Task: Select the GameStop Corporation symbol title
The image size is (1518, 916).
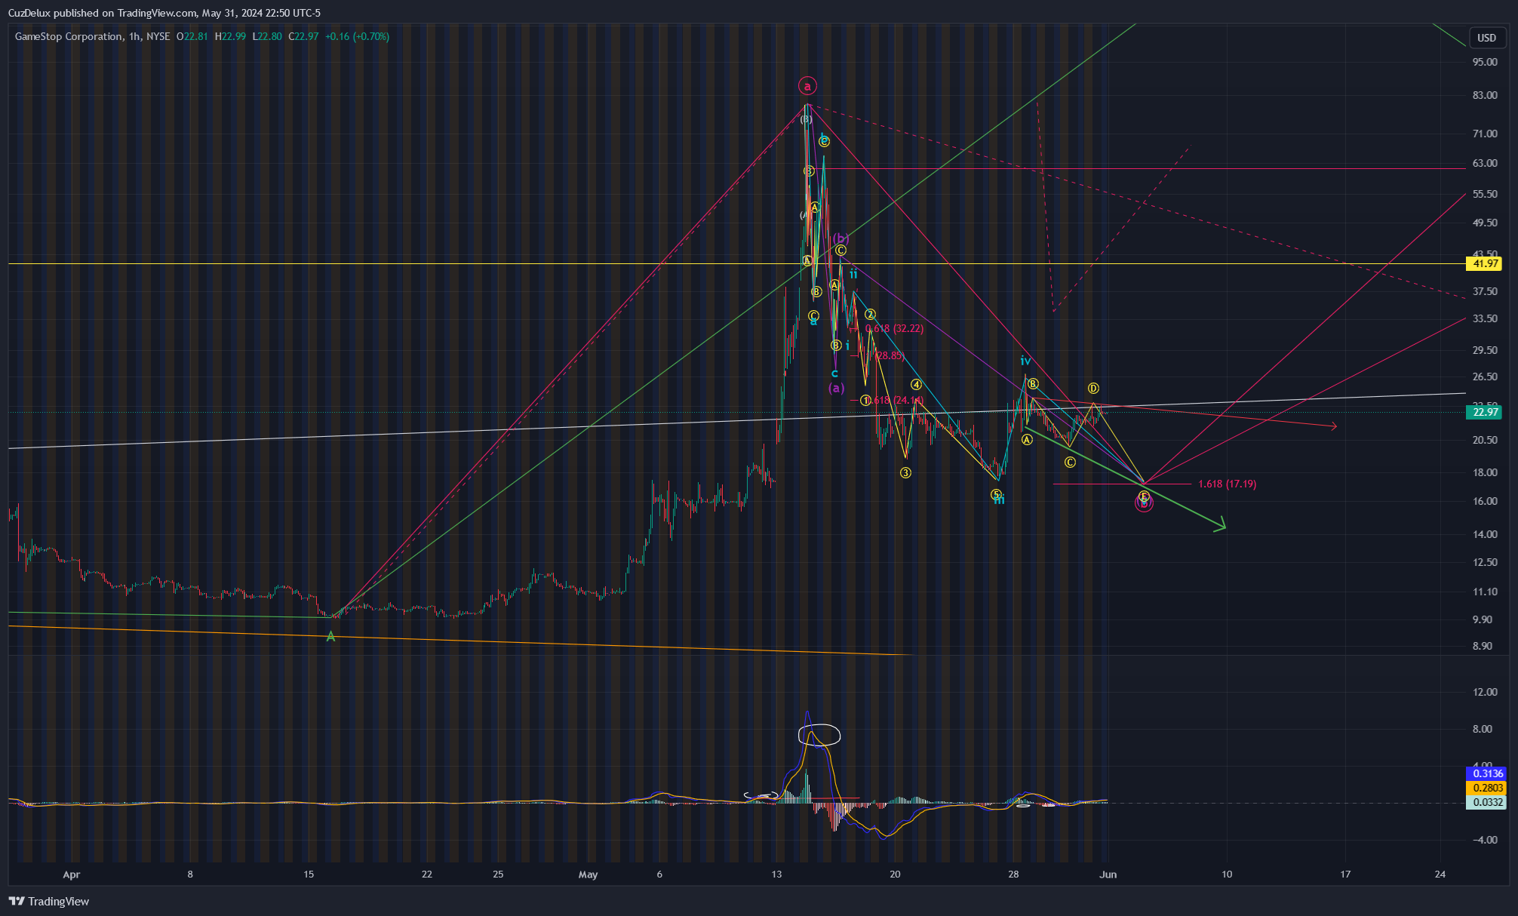Action: (69, 36)
